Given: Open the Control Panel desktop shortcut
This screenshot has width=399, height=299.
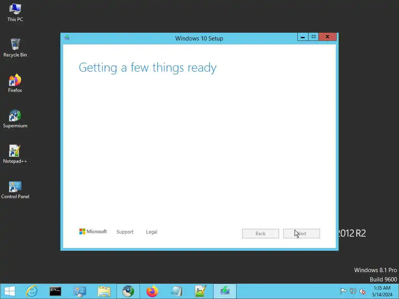Looking at the screenshot, I should pyautogui.click(x=15, y=190).
